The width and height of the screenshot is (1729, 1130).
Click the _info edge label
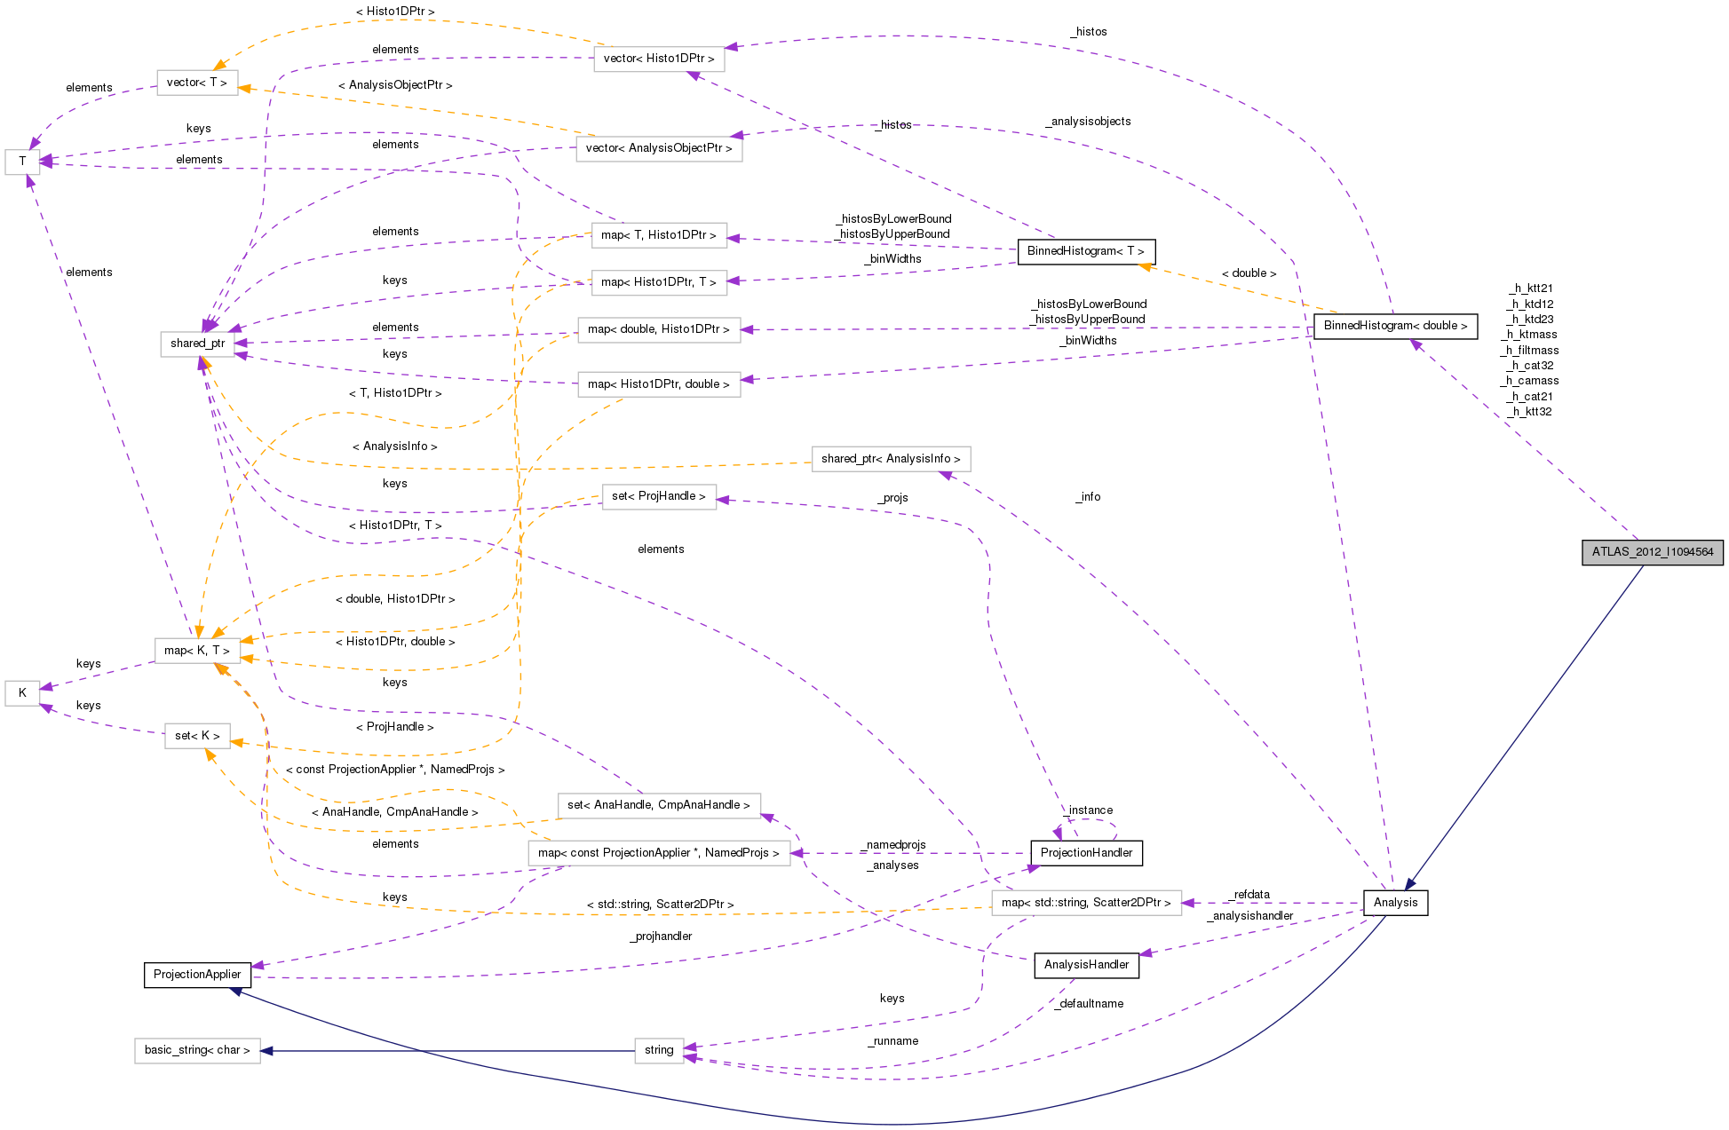1088,497
